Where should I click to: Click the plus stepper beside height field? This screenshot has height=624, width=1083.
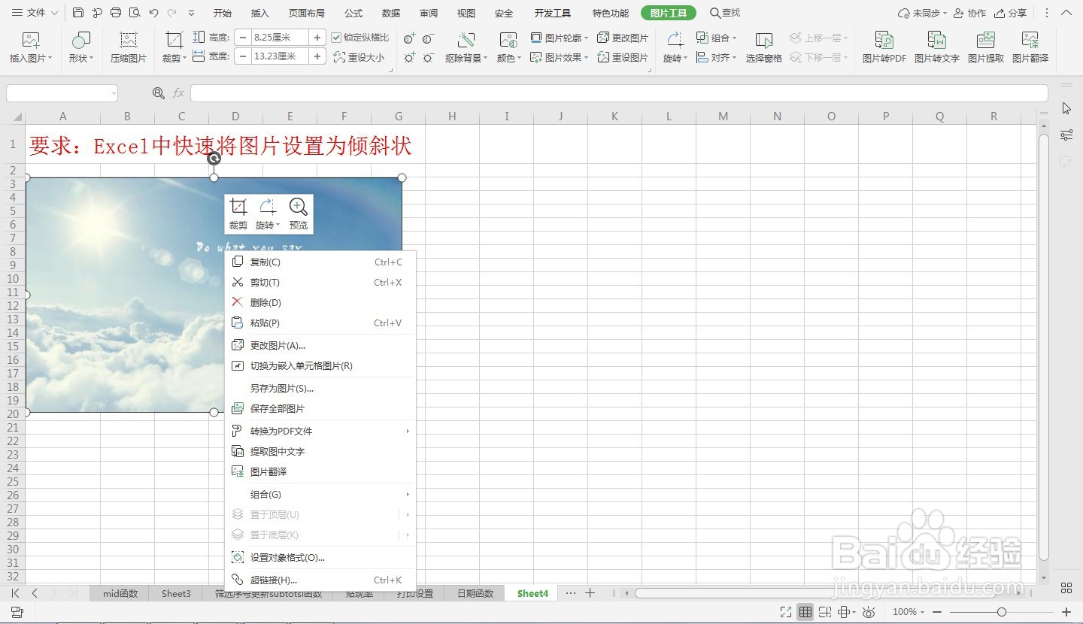click(317, 37)
